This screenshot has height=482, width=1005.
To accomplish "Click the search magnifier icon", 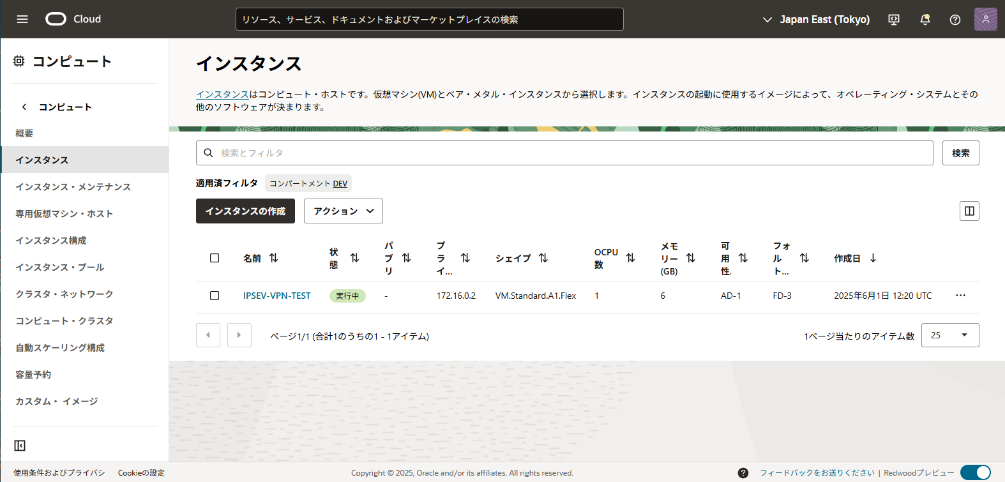I will point(208,153).
